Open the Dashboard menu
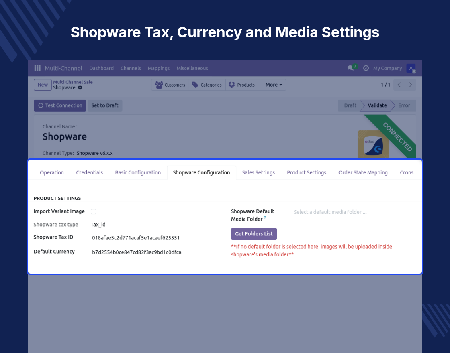Viewport: 450px width, 353px height. [x=102, y=68]
